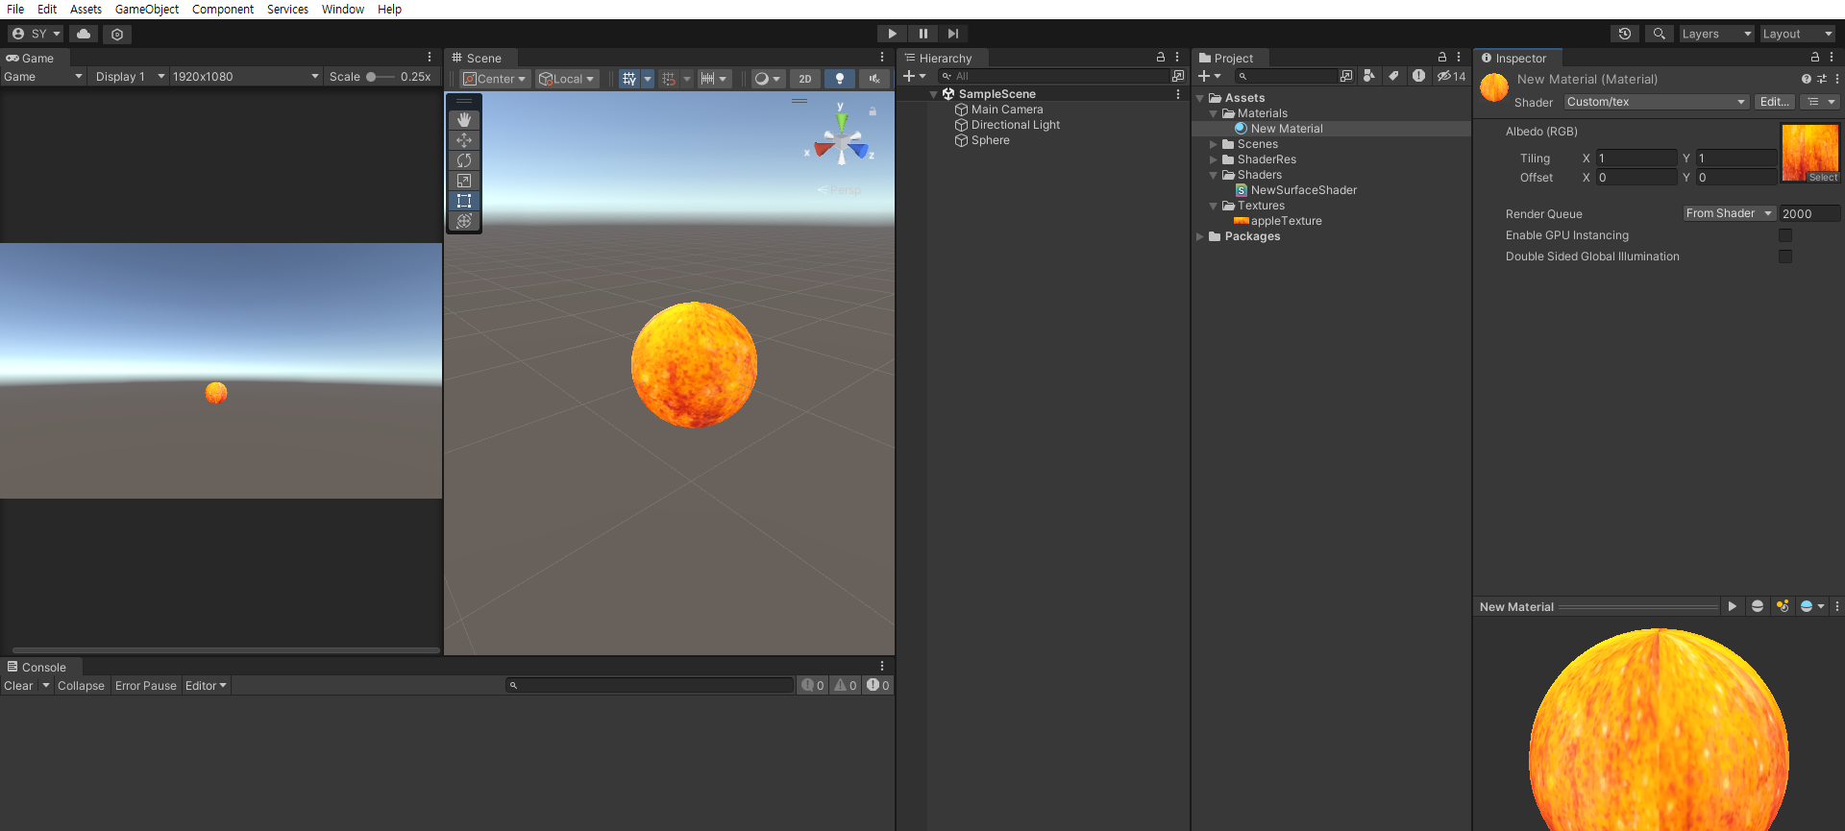Click Select on the Albedo texture
This screenshot has width=1845, height=831.
point(1823,178)
